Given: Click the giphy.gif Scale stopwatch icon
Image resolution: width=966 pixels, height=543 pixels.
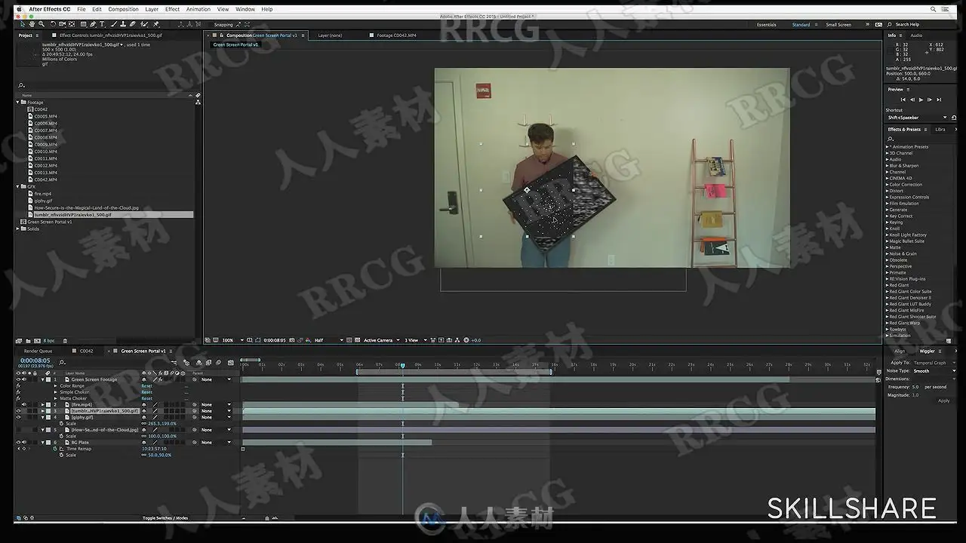Looking at the screenshot, I should [61, 424].
